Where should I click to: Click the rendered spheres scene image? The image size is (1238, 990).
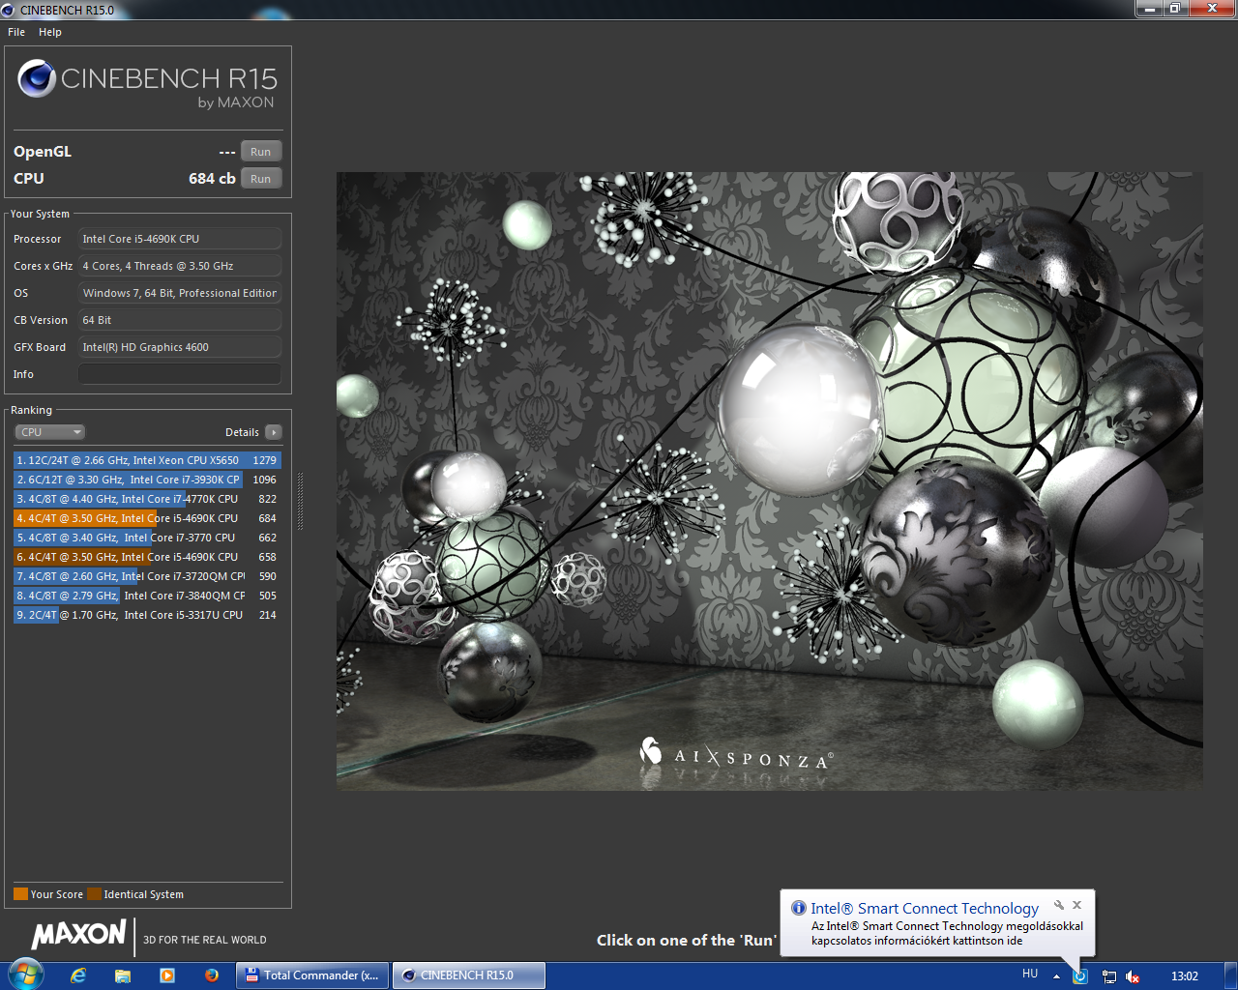[x=769, y=480]
